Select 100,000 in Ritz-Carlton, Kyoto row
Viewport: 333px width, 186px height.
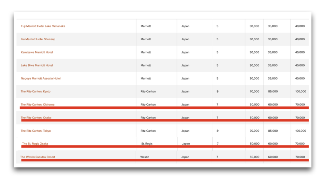tap(300, 92)
